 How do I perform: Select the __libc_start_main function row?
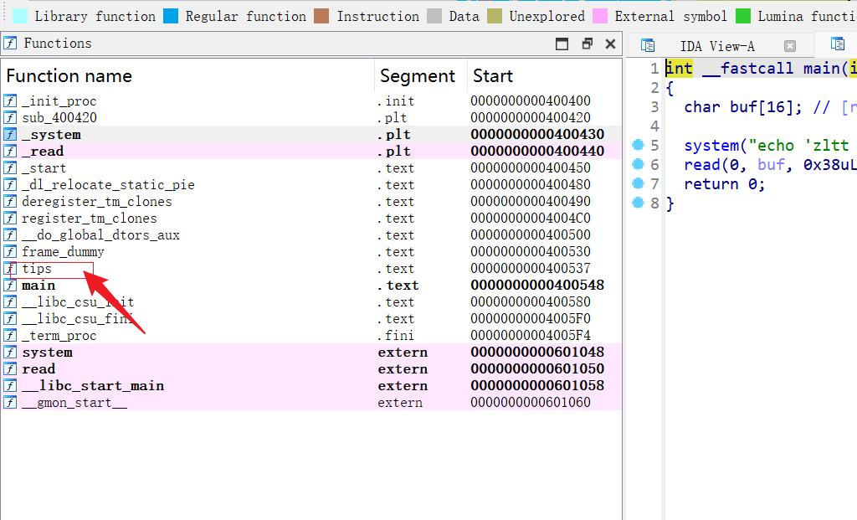[x=93, y=386]
